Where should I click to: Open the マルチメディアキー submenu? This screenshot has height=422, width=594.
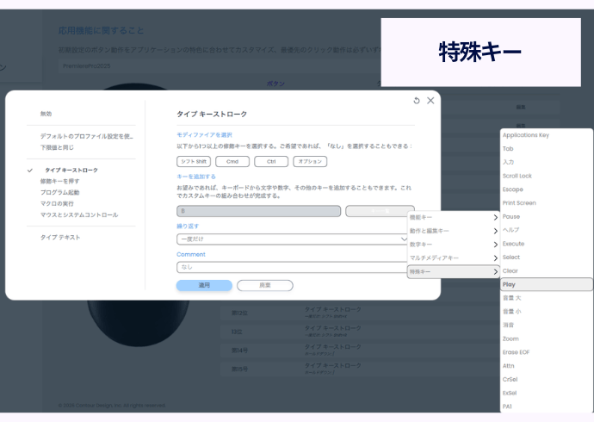pos(453,258)
